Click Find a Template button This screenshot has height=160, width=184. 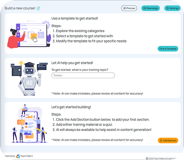point(168,49)
